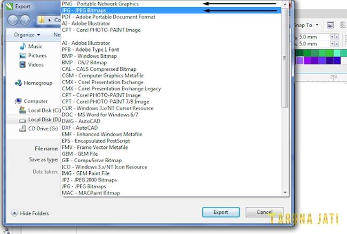Viewport: 347px width, 234px height.
Task: Select PNG - Portable Network Graphics format
Action: point(171,4)
